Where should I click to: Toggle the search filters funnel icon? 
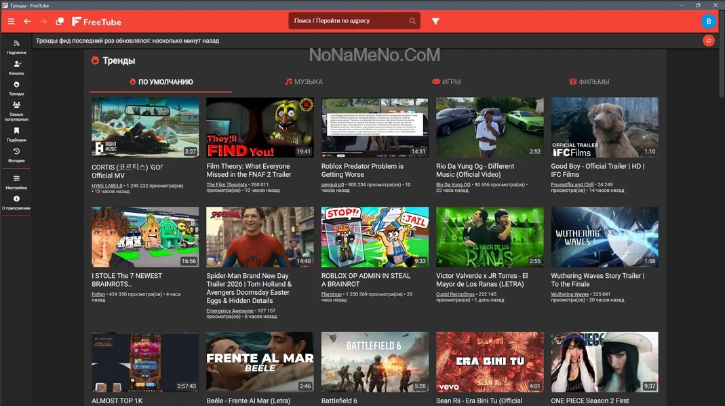[435, 21]
